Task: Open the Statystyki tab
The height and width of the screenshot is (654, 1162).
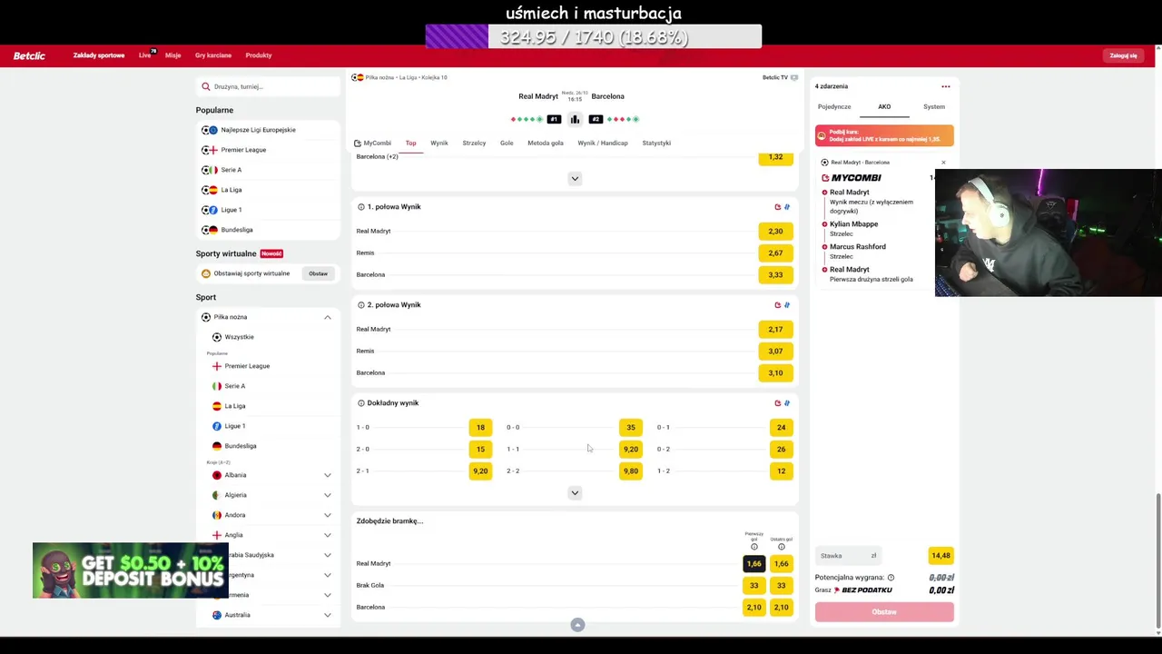Action: pyautogui.click(x=656, y=143)
